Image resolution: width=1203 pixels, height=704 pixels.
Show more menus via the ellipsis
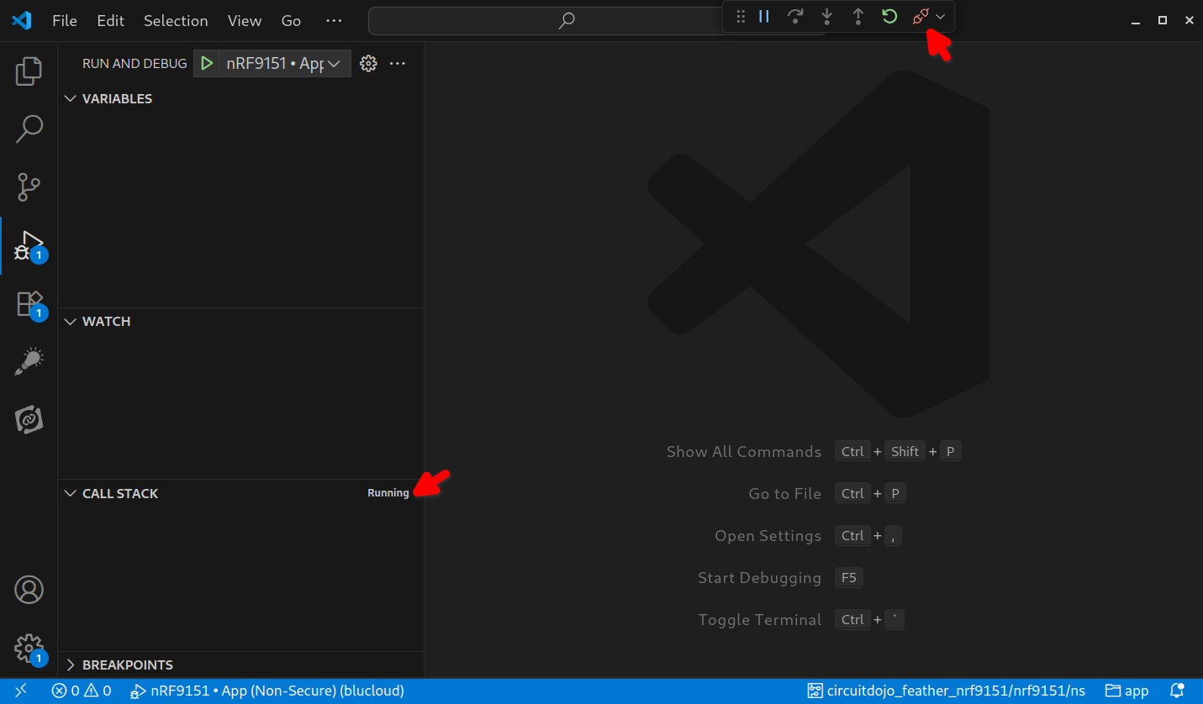(x=334, y=20)
